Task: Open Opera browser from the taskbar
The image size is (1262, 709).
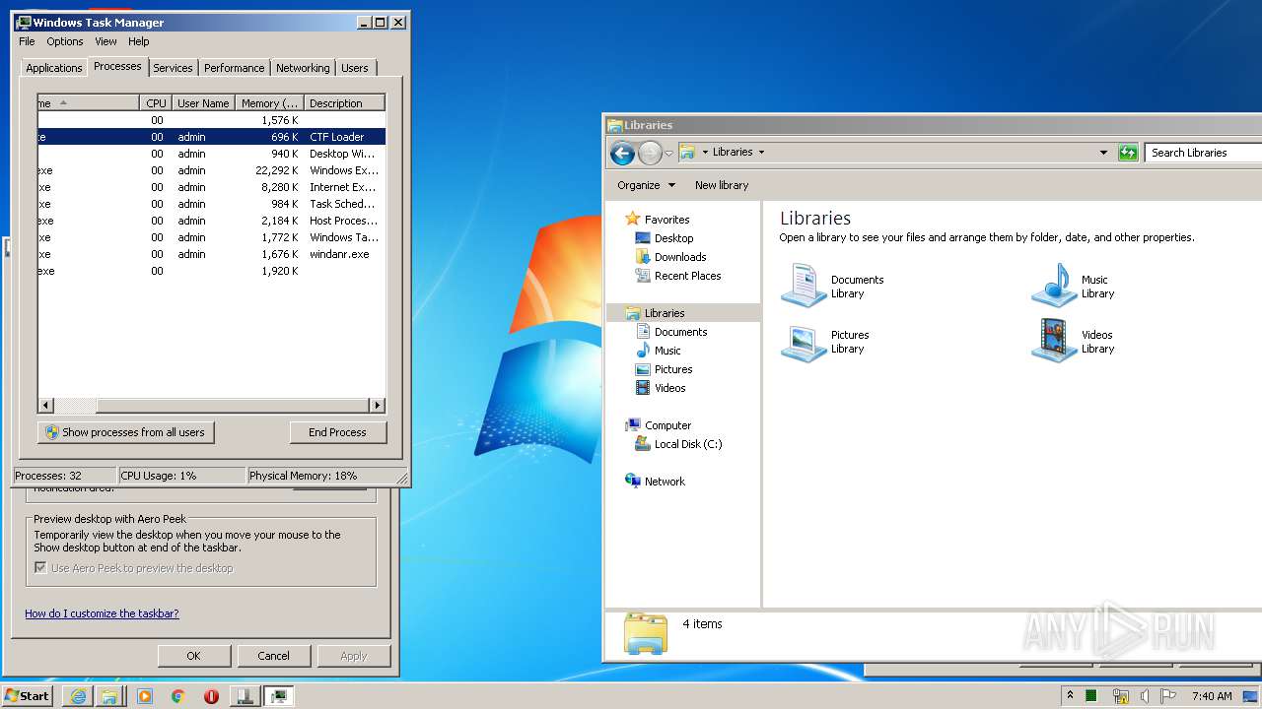Action: click(211, 696)
